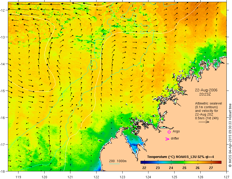The image size is (232, 179).
Task: Click the "126" longitude axis label
Action: point(200,177)
